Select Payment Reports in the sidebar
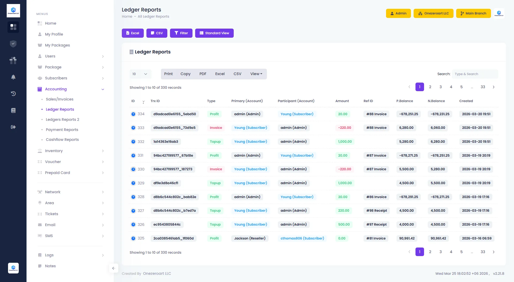 [x=62, y=129]
